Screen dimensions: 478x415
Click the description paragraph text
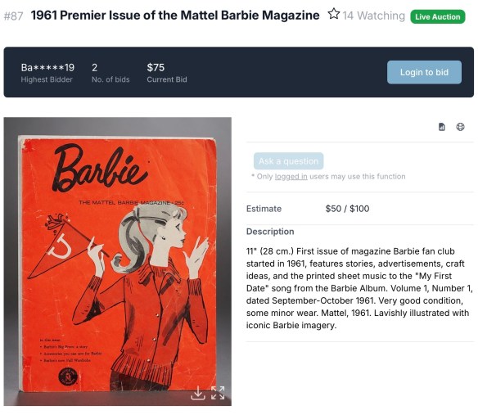coord(359,288)
